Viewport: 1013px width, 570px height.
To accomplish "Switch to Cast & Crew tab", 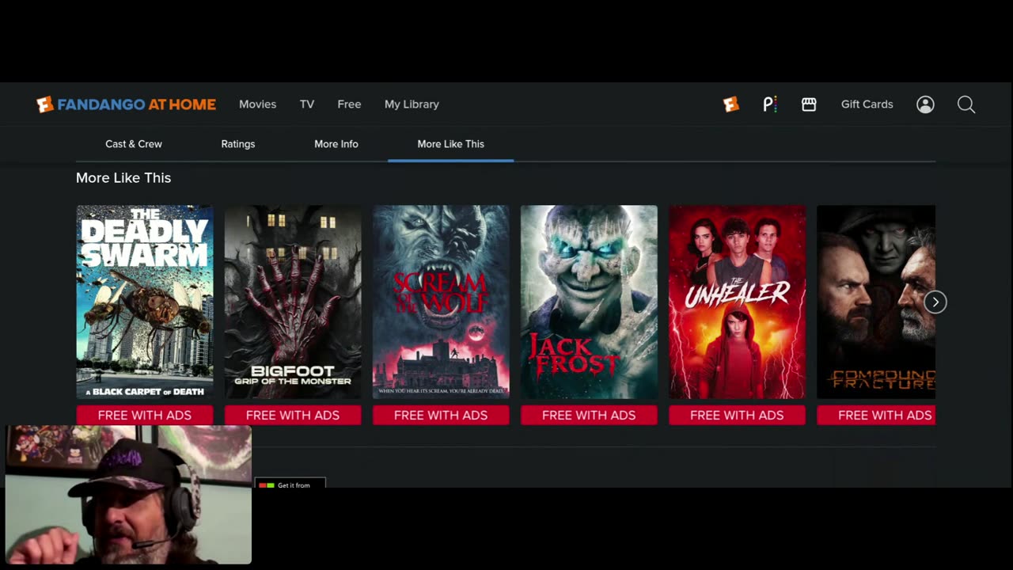I will (x=134, y=144).
